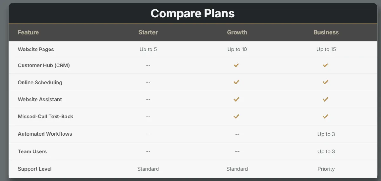Click the Starter dash for Customer Hub (CRM)

[148, 65]
